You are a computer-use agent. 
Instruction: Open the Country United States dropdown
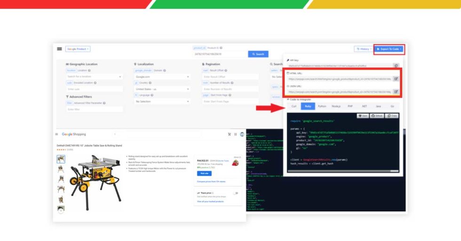pyautogui.click(x=162, y=89)
